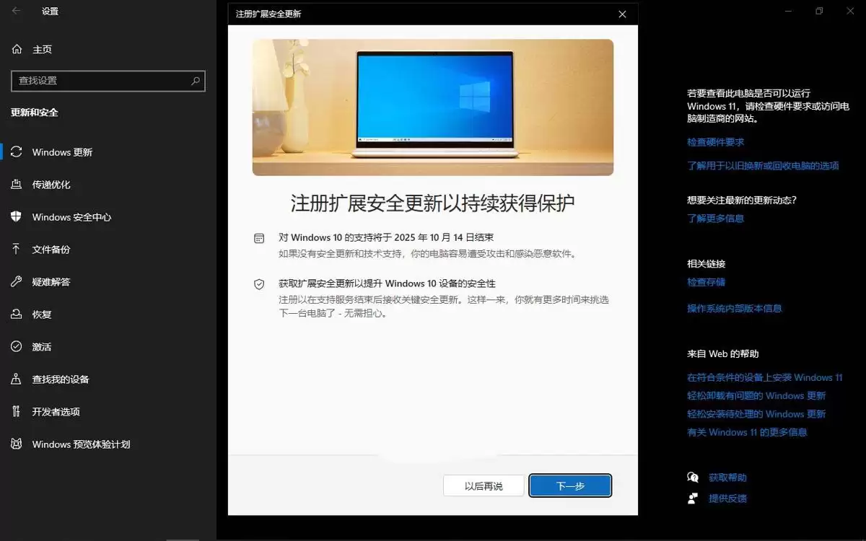Click the shield icon beside 获取扩展安全更新
Image resolution: width=866 pixels, height=541 pixels.
259,284
